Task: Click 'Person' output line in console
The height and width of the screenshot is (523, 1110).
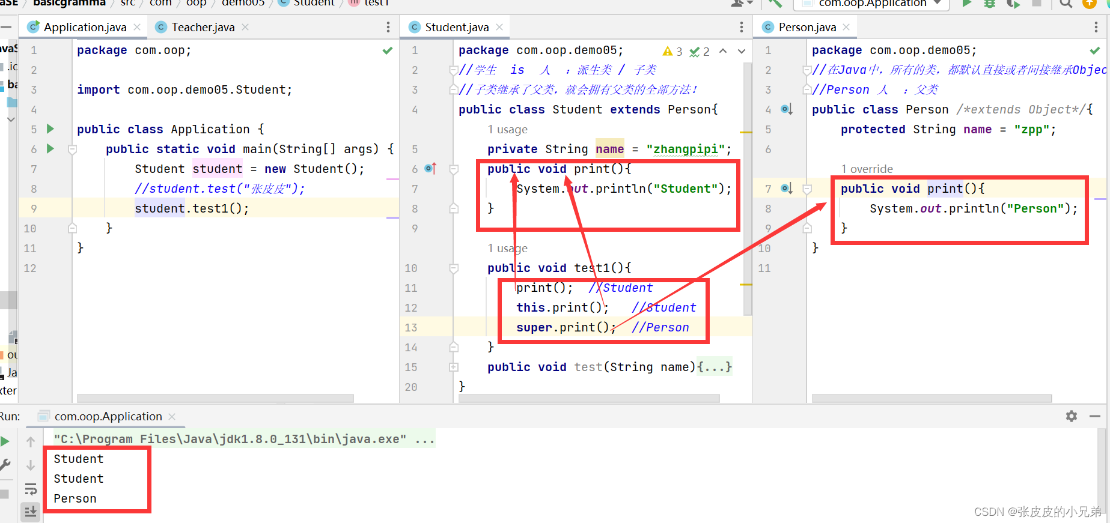Action: (x=75, y=498)
